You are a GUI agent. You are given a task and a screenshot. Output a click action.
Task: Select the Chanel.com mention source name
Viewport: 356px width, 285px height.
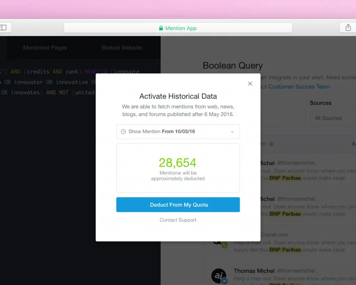coord(274,235)
